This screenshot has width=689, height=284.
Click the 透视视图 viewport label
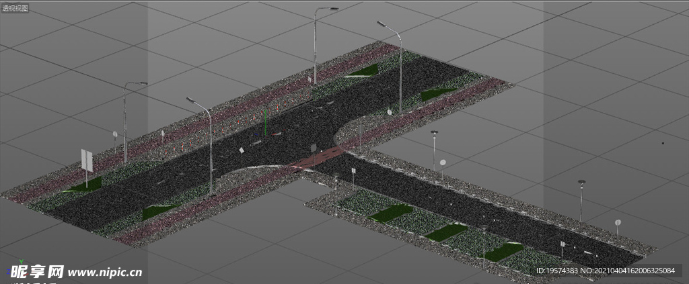(x=15, y=7)
